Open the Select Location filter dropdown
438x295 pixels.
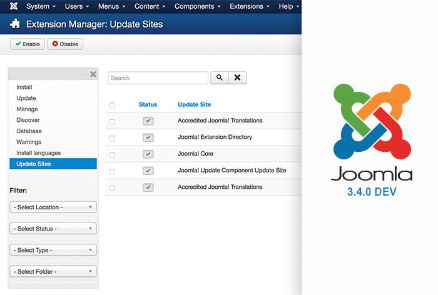pos(53,207)
